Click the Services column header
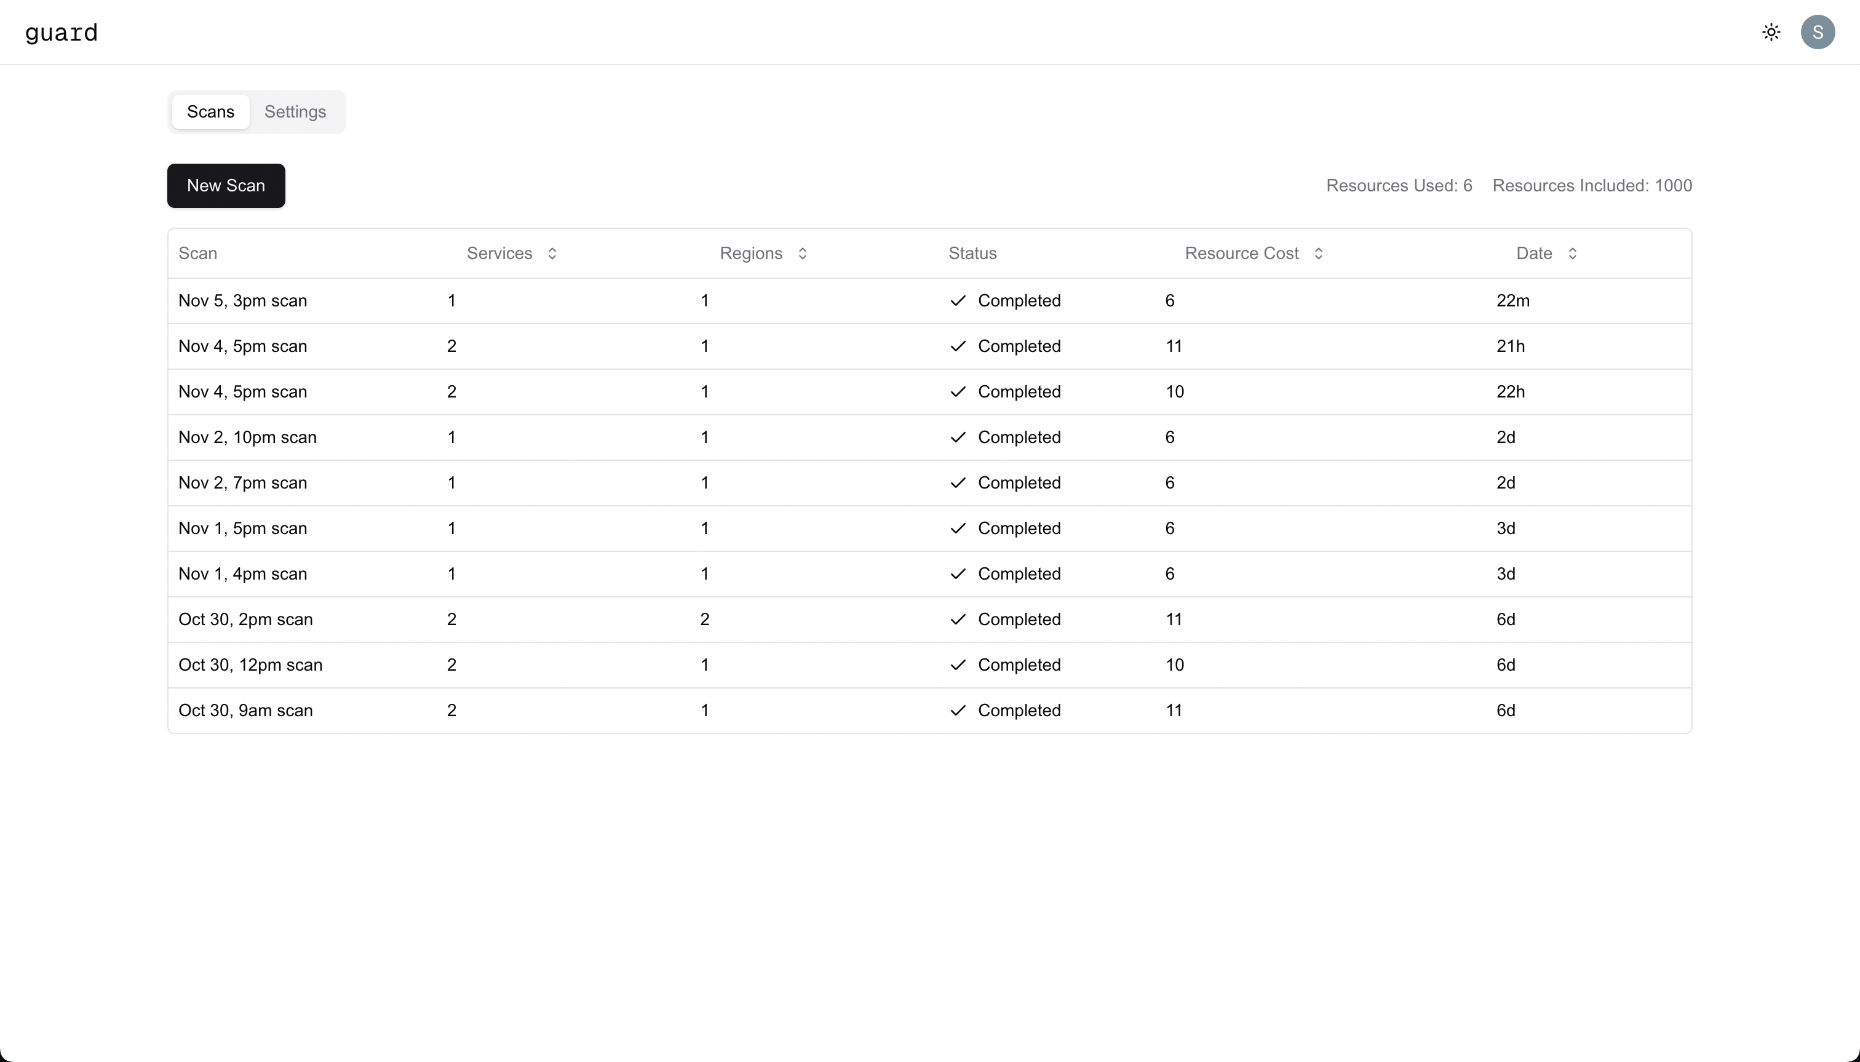 (x=499, y=254)
